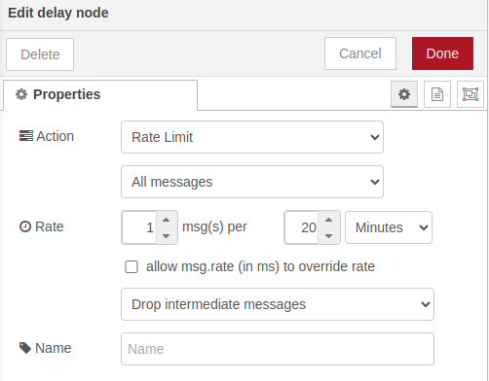Decrease msg count stepper down arrow
Image resolution: width=489 pixels, height=381 pixels.
167,235
